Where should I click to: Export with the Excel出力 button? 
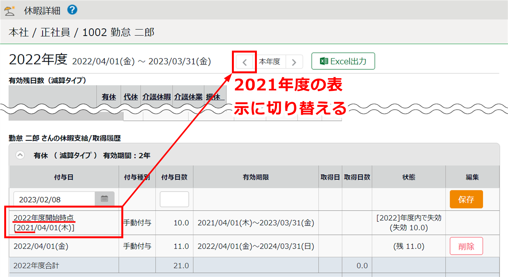point(343,61)
